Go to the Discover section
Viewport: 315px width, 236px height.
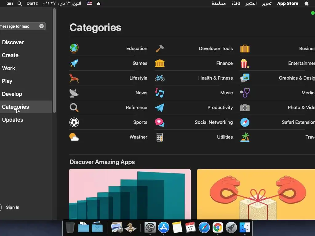pos(13,42)
